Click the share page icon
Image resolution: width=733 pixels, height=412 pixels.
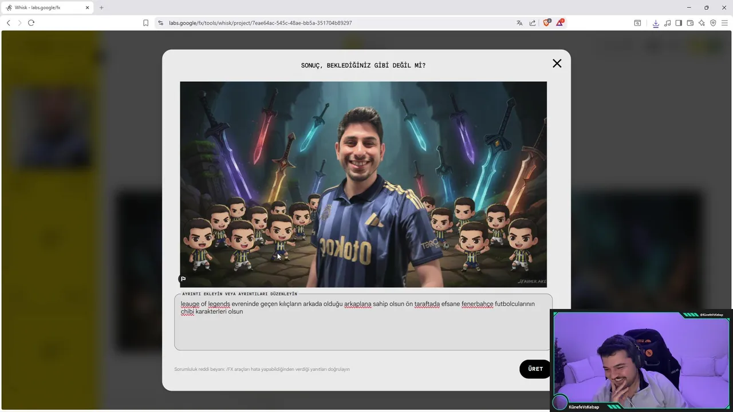click(533, 23)
